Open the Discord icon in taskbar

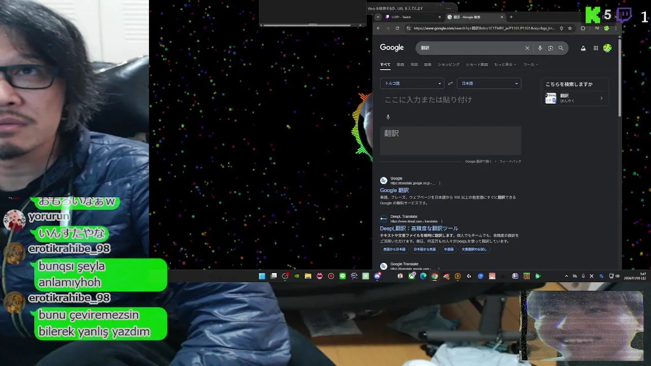click(x=377, y=276)
